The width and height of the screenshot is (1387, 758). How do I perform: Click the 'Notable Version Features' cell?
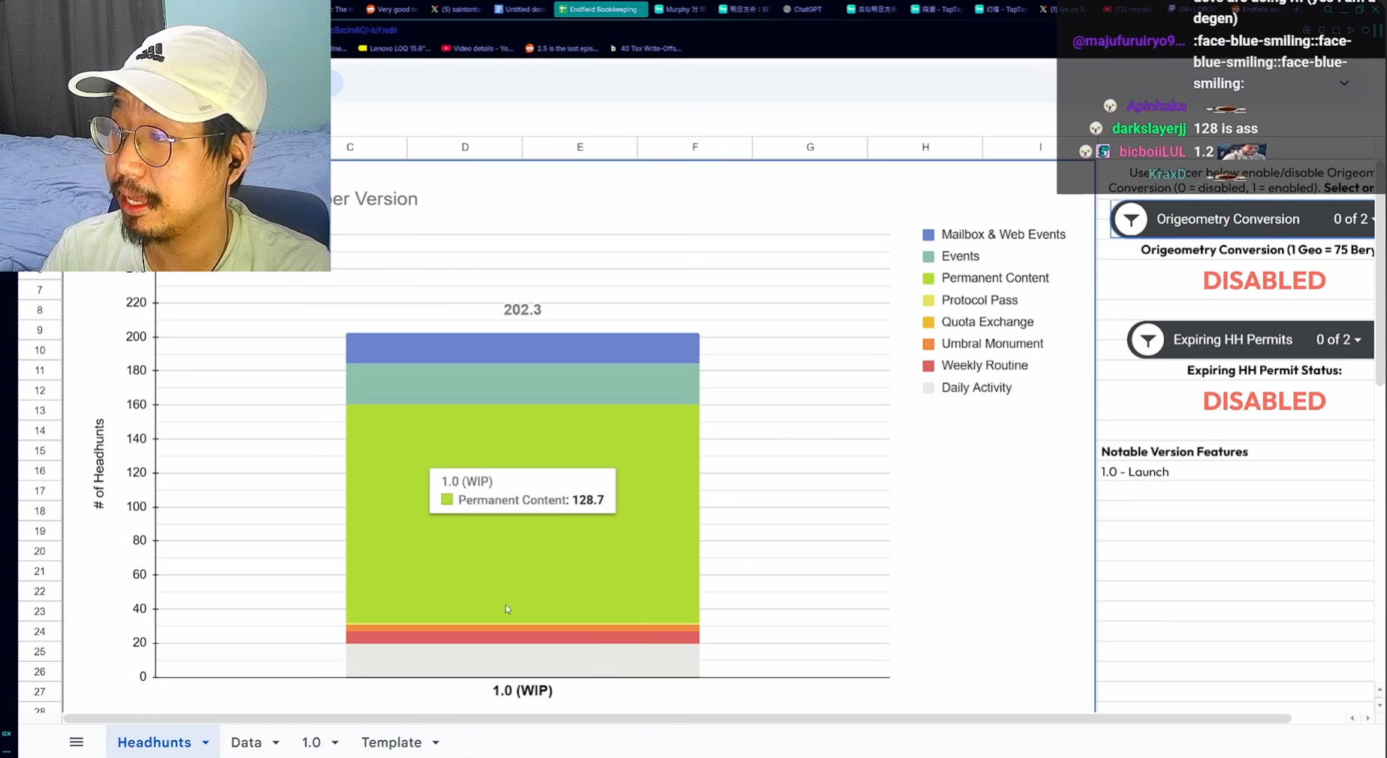coord(1174,451)
